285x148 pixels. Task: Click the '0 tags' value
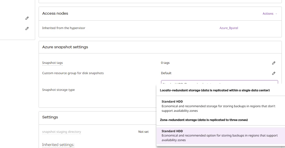point(165,63)
